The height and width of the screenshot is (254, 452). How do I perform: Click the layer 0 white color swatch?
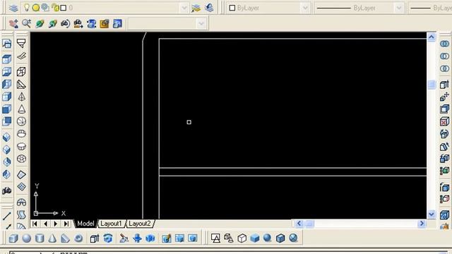tap(64, 8)
